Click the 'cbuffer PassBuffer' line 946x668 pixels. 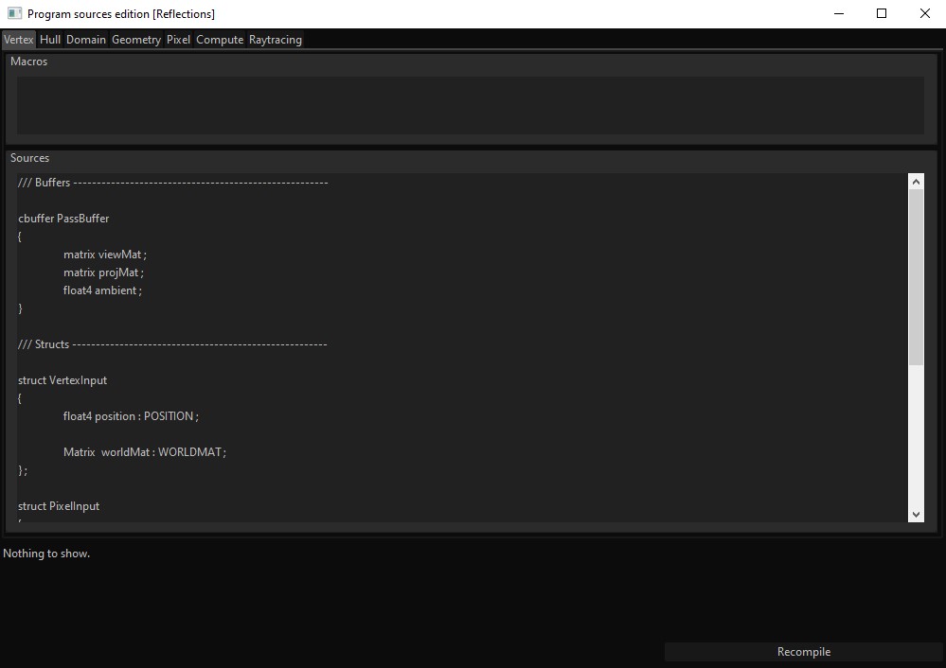point(63,219)
